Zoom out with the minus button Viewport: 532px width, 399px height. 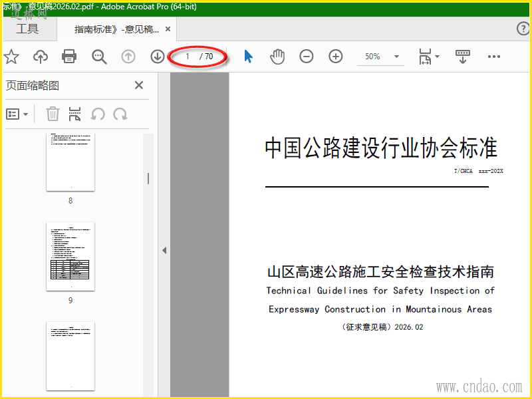307,57
